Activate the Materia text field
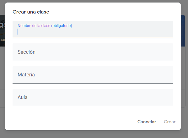The image size is (188, 138). (x=93, y=75)
